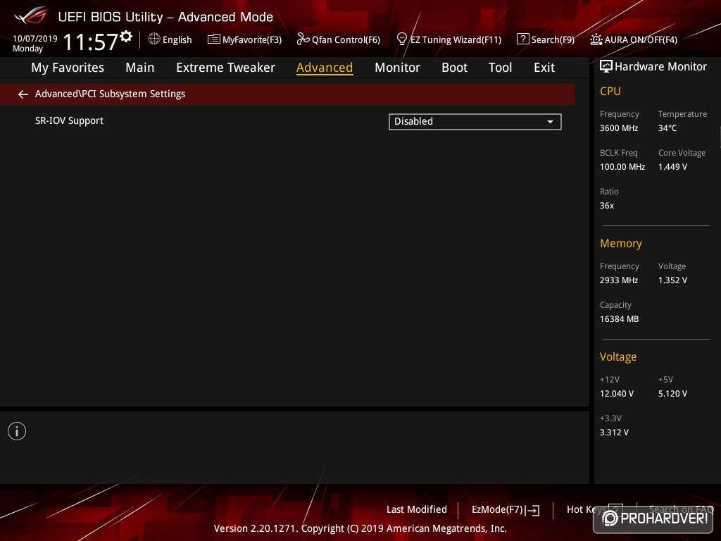721x541 pixels.
Task: Click Last Modified
Action: click(x=417, y=509)
